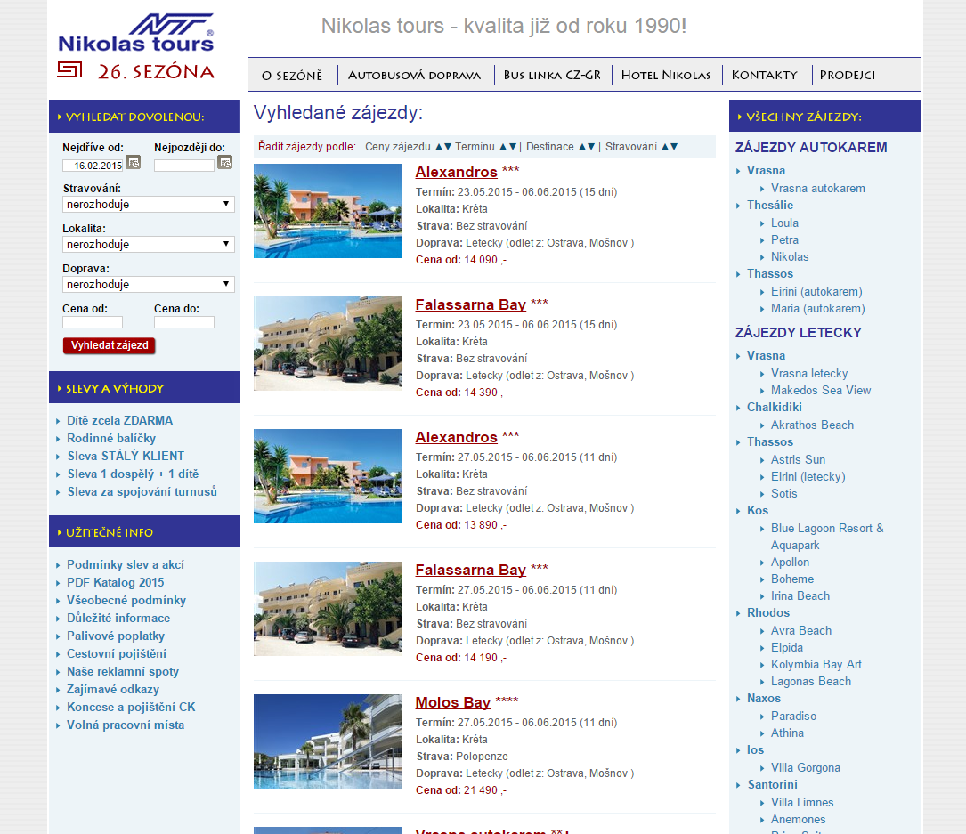Select Blue Lagoon Resort & Aquapark

coord(827,537)
